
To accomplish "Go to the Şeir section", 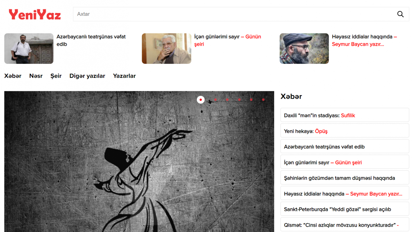I will click(56, 76).
